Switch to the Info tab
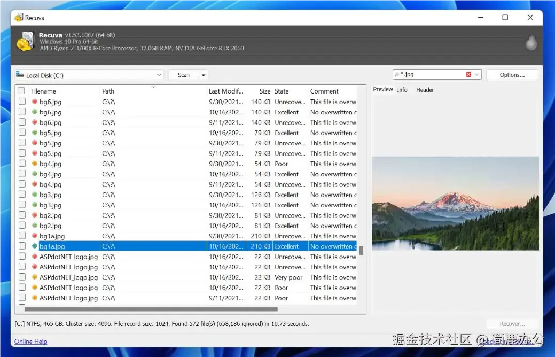The height and width of the screenshot is (357, 555). point(402,90)
